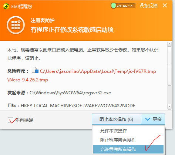Image resolution: width=175 pixels, height=155 pixels.
Task: Click the scrollbar down arrow
Action: [x=169, y=106]
